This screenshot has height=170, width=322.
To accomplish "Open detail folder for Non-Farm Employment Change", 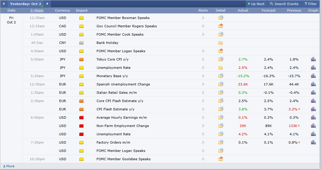I will [x=220, y=125].
